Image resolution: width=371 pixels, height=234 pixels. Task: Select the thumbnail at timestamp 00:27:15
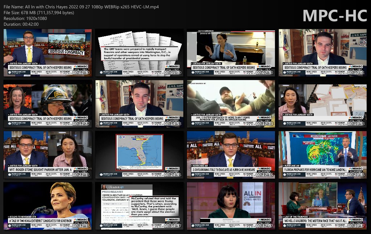pos(231,155)
